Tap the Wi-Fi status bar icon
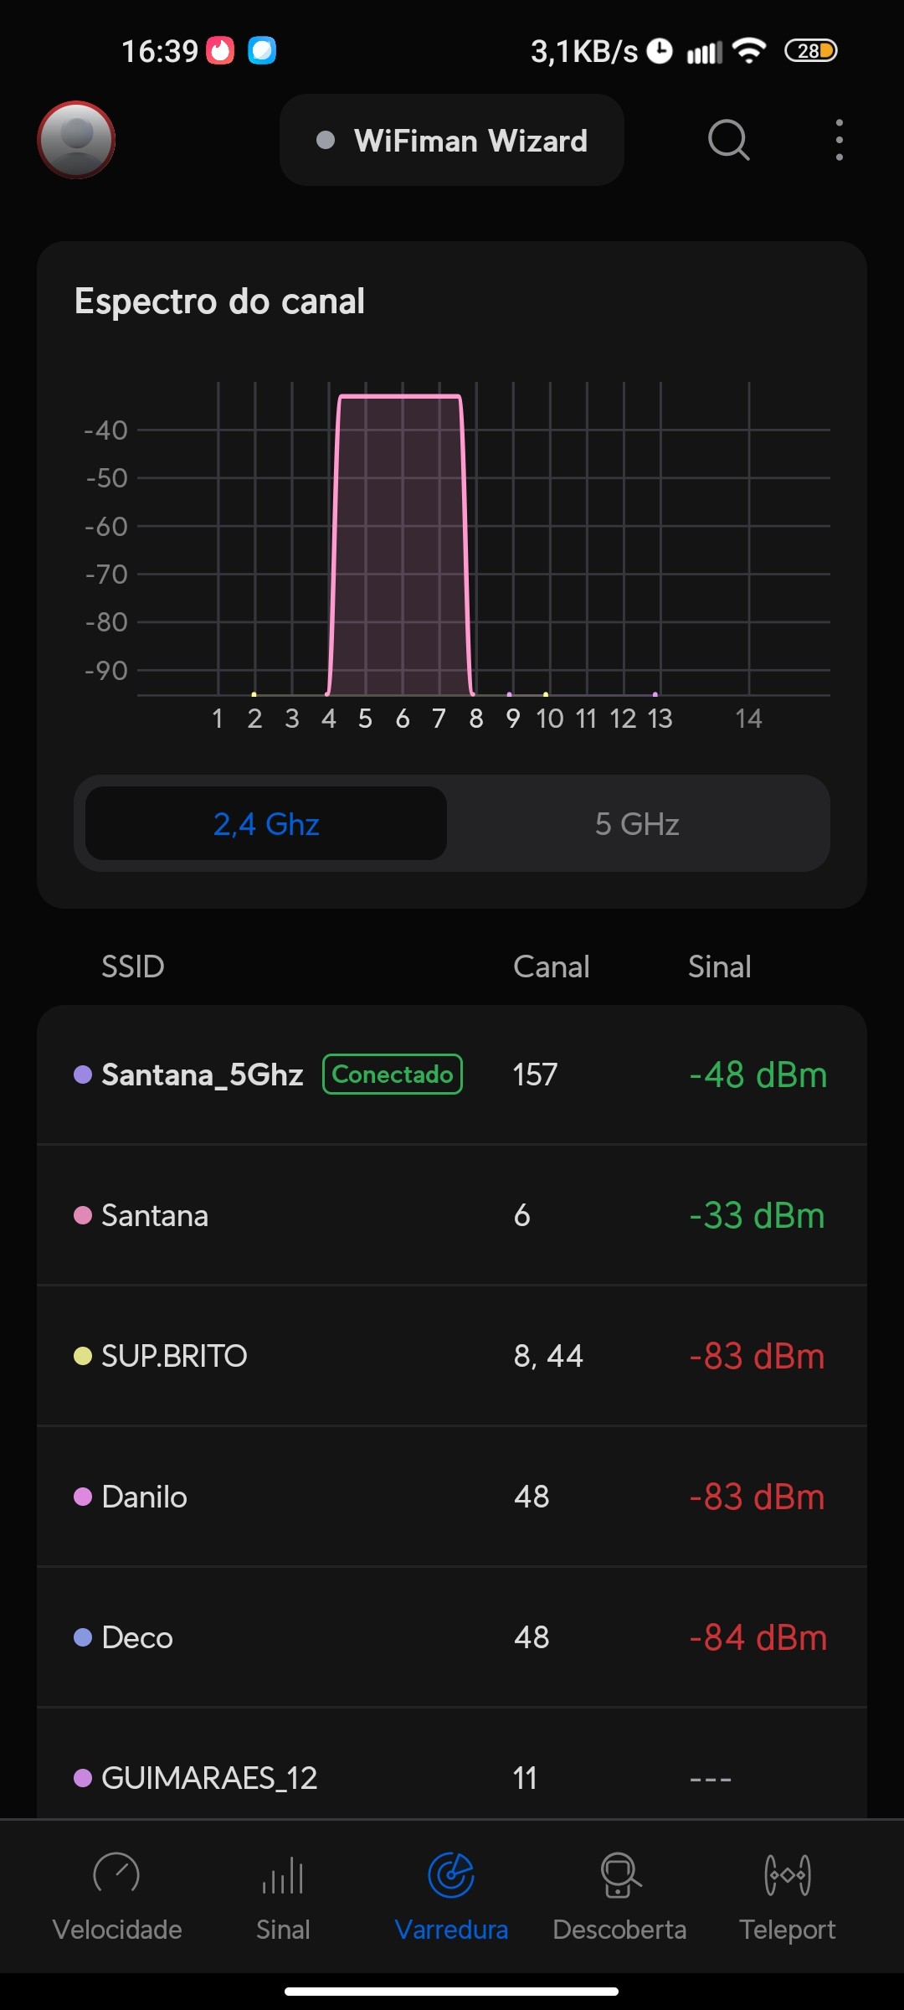Screen dimensions: 904x2010 [749, 51]
